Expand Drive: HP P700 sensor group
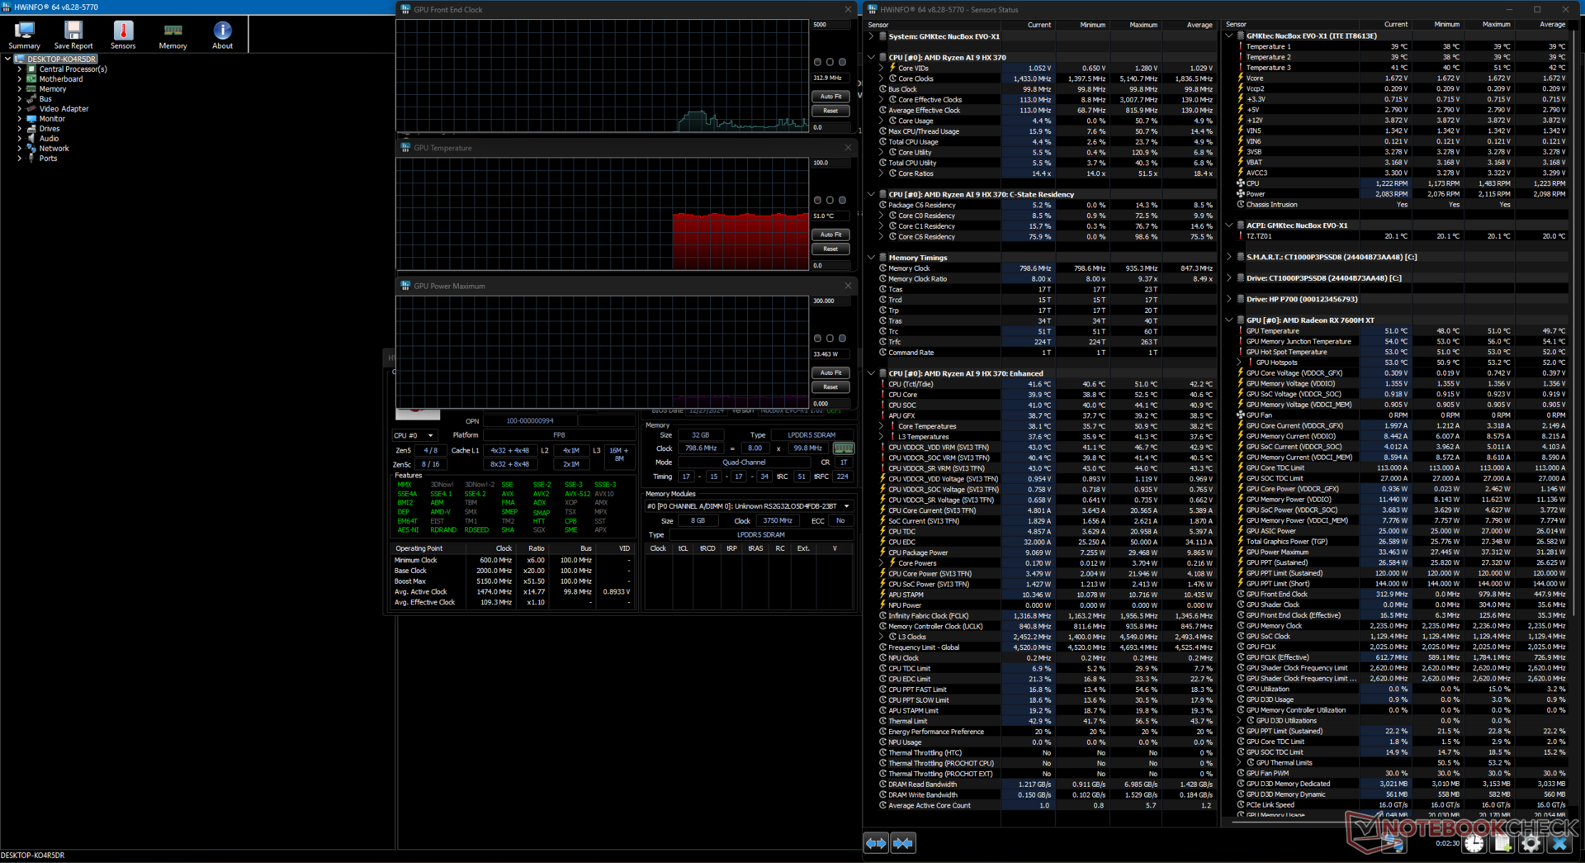The height and width of the screenshot is (863, 1585). [1229, 299]
